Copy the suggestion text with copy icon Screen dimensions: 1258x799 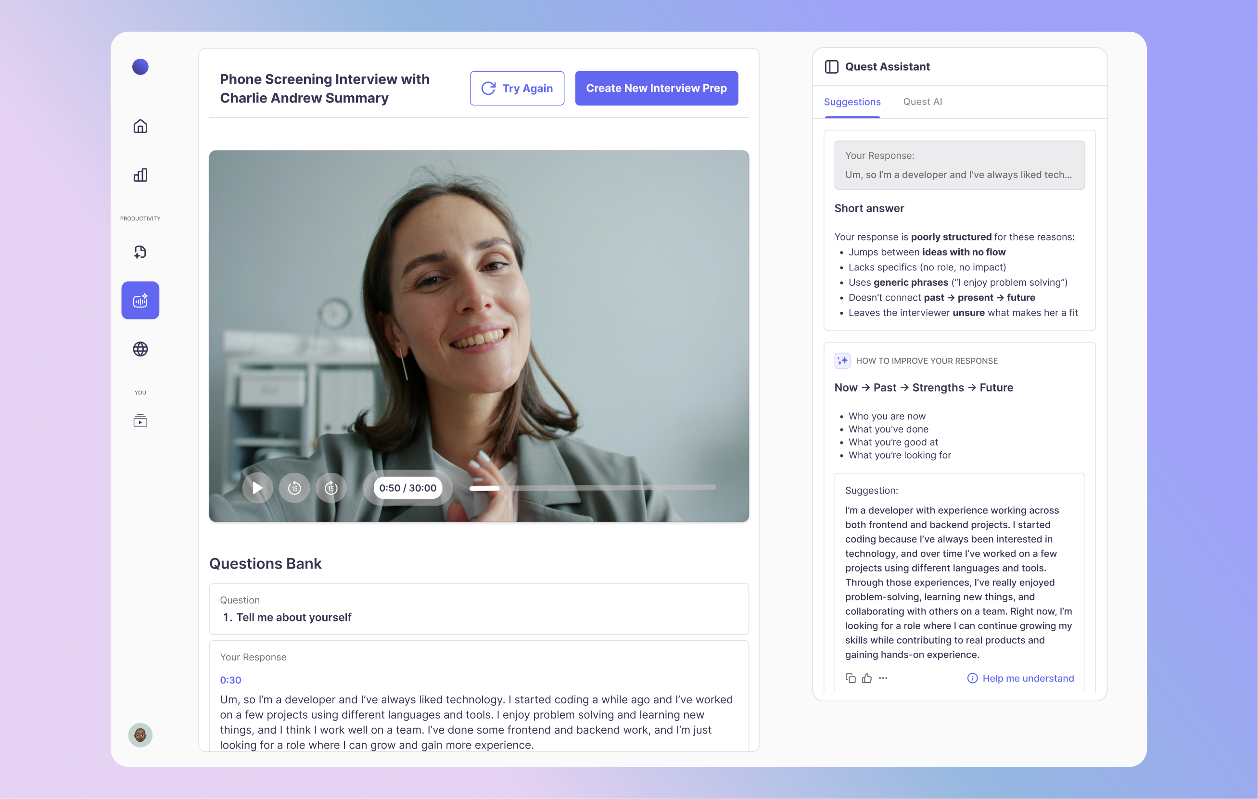click(x=851, y=678)
